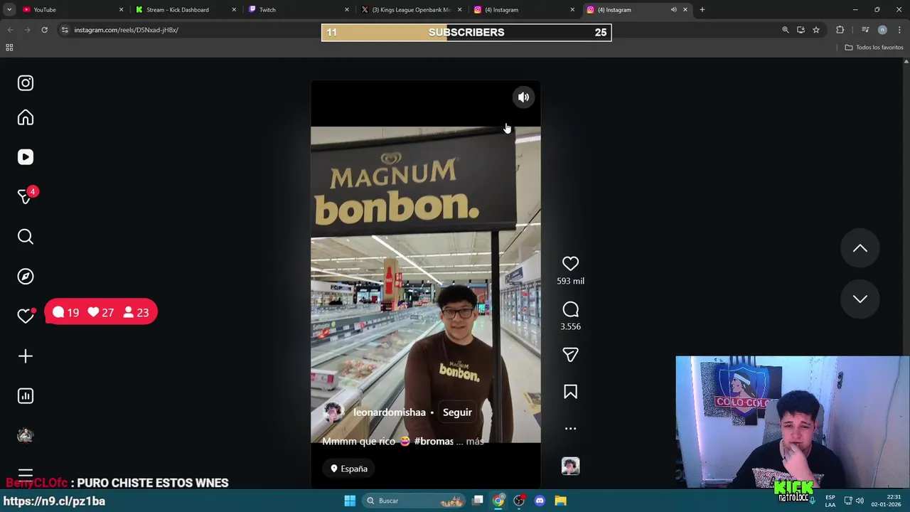
Task: Open the Explore compass icon
Action: click(26, 277)
